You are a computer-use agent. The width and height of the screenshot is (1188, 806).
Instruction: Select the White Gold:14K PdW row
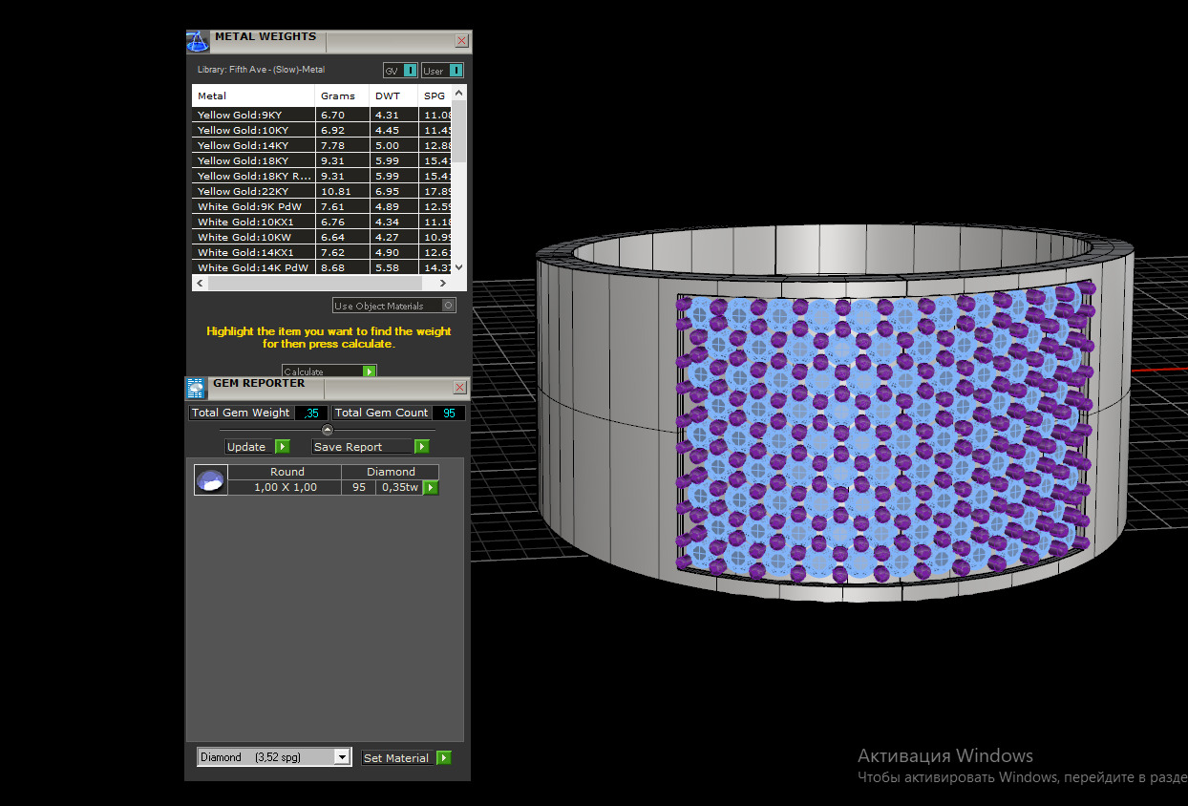click(323, 267)
